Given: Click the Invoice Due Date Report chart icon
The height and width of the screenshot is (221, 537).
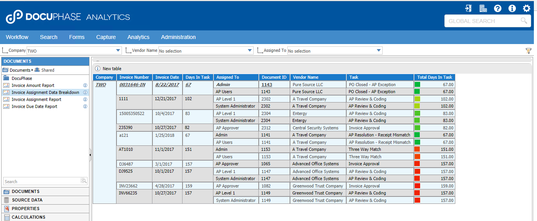Looking at the screenshot, I should tap(6, 106).
